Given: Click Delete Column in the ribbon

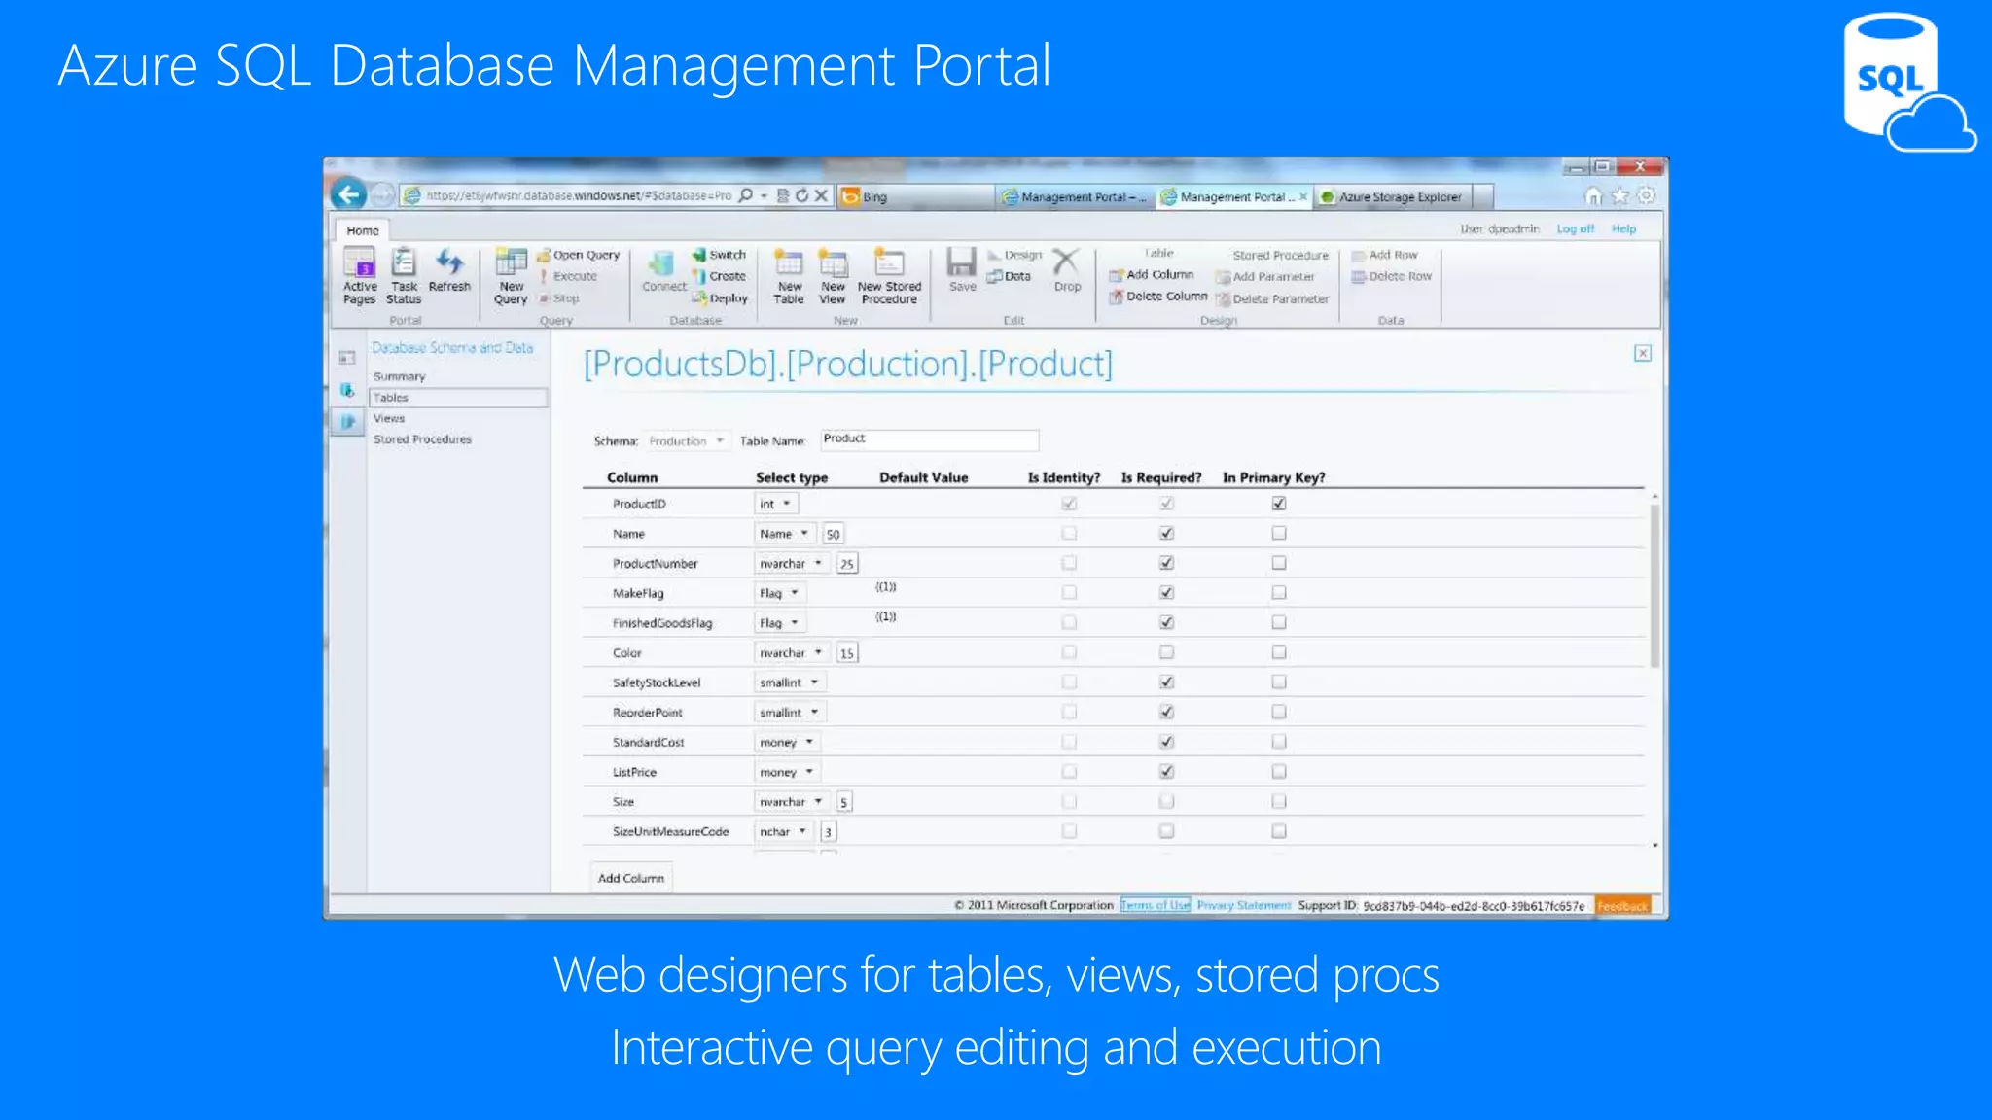Looking at the screenshot, I should [x=1158, y=297].
